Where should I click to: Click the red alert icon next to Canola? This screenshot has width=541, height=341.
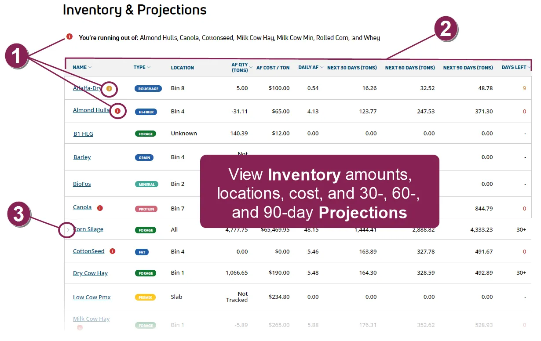(100, 208)
